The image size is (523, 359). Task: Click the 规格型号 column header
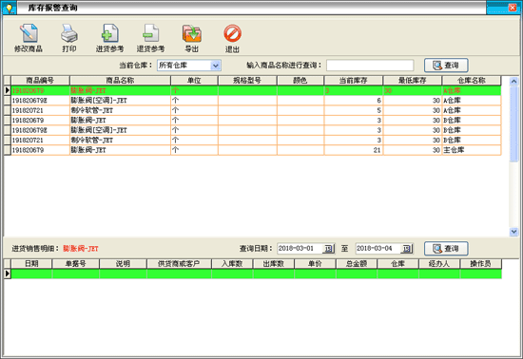tap(247, 81)
